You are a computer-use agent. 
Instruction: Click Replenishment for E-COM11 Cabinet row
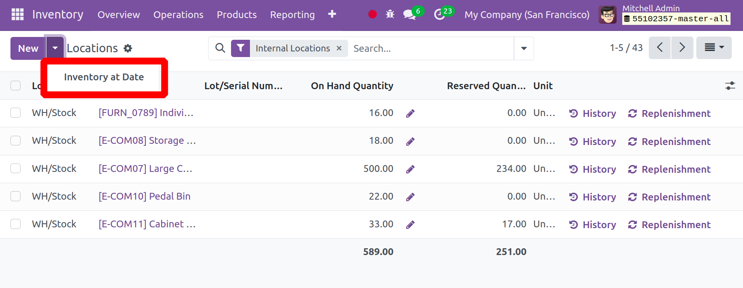click(x=669, y=225)
